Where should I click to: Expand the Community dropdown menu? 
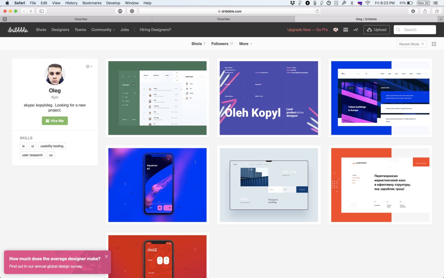pyautogui.click(x=103, y=30)
